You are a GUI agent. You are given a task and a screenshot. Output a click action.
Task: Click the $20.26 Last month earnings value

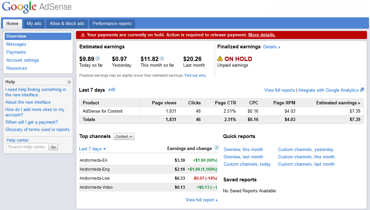pyautogui.click(x=192, y=59)
